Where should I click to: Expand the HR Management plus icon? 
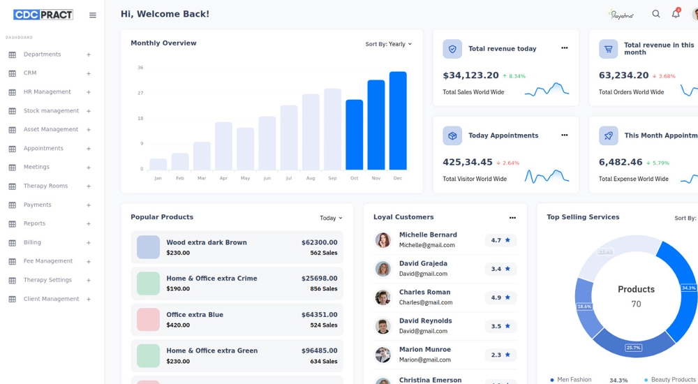point(89,92)
